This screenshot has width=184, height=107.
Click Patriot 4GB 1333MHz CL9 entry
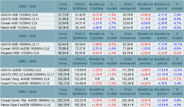[x=18, y=28]
